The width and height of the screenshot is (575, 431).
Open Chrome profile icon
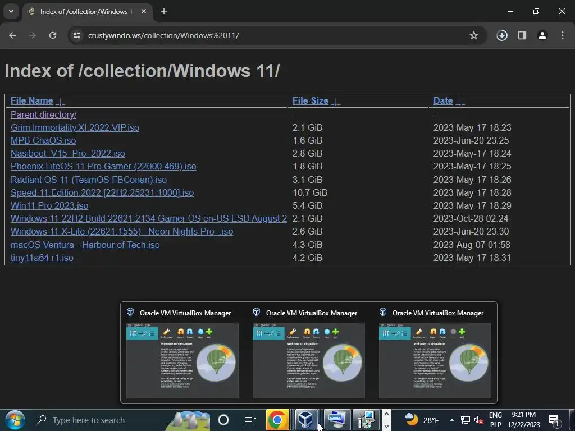[x=542, y=35]
